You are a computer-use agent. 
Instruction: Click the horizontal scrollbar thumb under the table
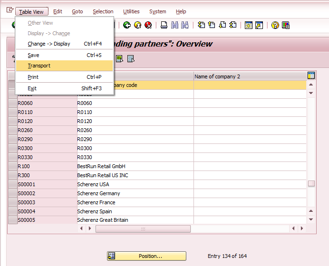[x=143, y=228]
